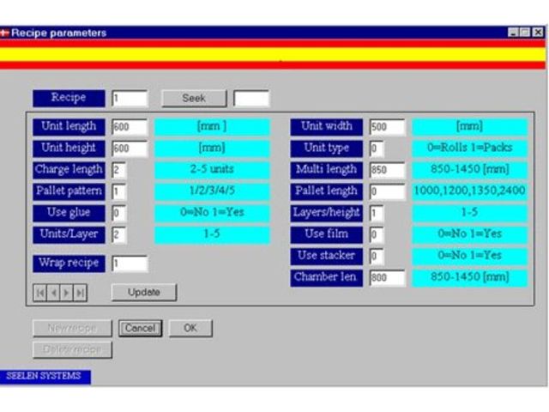Click the Chamber len. value field
The image size is (549, 412).
click(x=388, y=278)
